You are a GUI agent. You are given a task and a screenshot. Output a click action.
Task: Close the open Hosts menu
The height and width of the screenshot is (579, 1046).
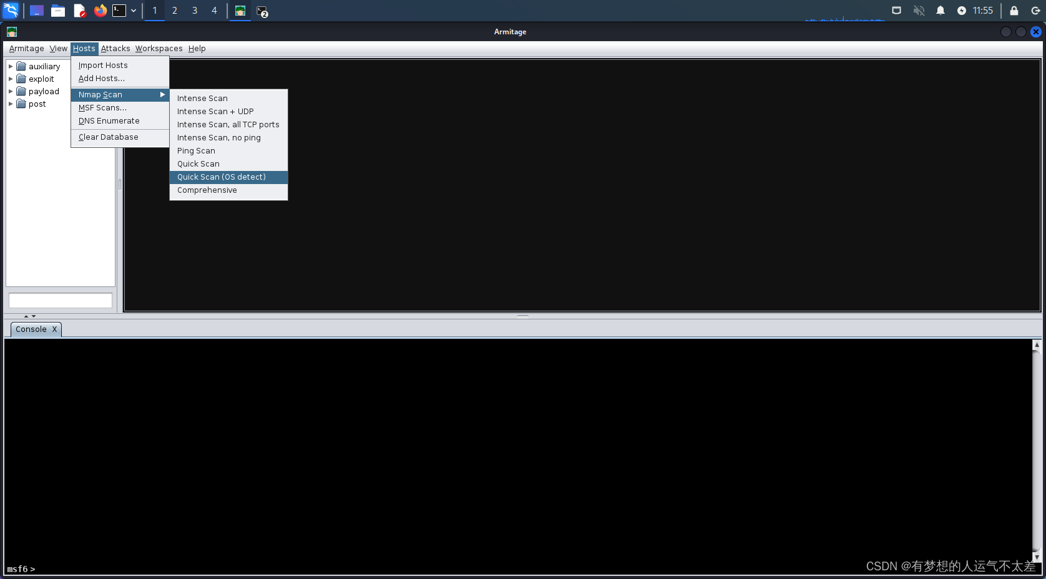click(84, 49)
